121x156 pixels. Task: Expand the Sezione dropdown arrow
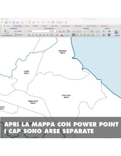(24, 35)
